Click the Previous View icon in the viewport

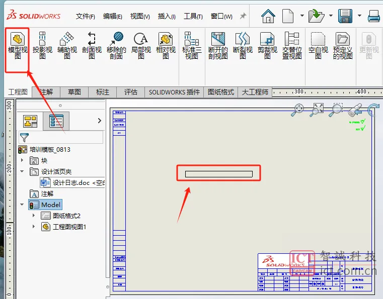pos(355,110)
